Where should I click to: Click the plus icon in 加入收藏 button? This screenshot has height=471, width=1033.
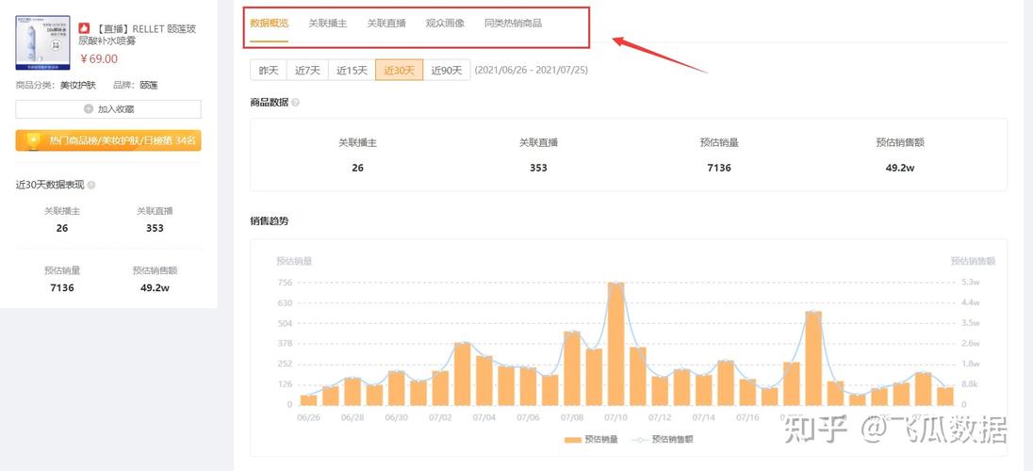pyautogui.click(x=89, y=109)
